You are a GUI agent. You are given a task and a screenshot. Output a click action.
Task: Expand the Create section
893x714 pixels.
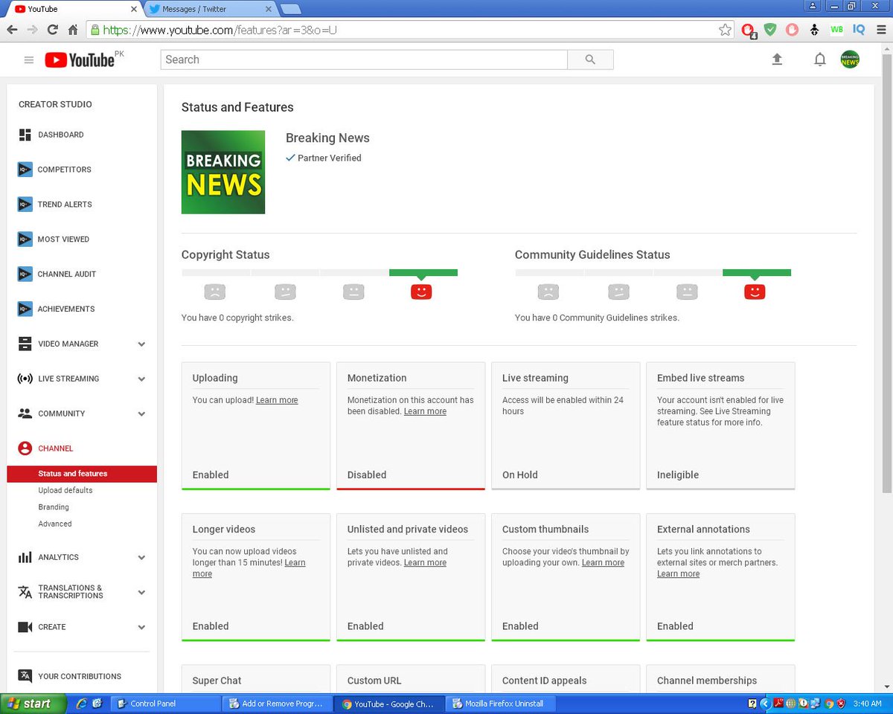coord(141,628)
